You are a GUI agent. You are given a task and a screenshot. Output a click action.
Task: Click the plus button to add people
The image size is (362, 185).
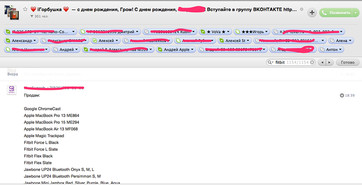[312, 13]
